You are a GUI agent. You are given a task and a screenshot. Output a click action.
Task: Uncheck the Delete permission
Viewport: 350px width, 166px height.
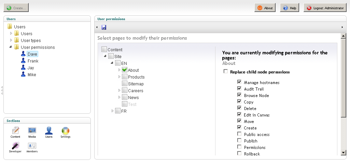(x=239, y=108)
